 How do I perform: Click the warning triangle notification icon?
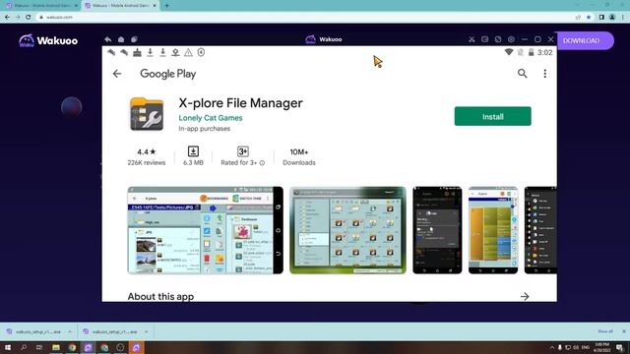[x=188, y=52]
